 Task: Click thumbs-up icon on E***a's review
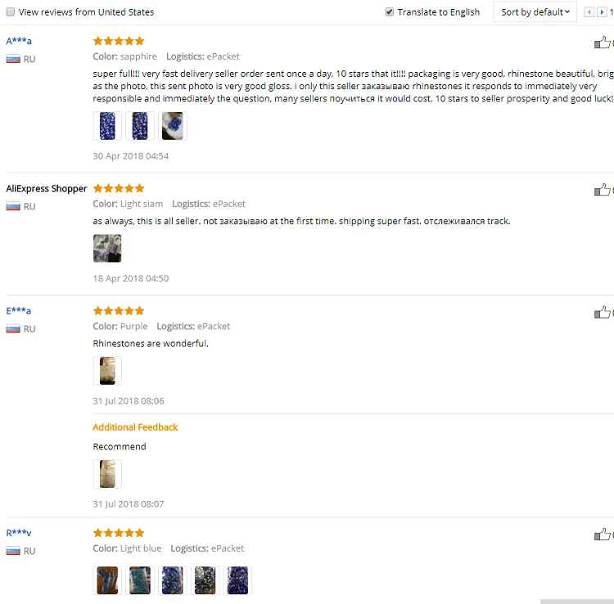(603, 313)
